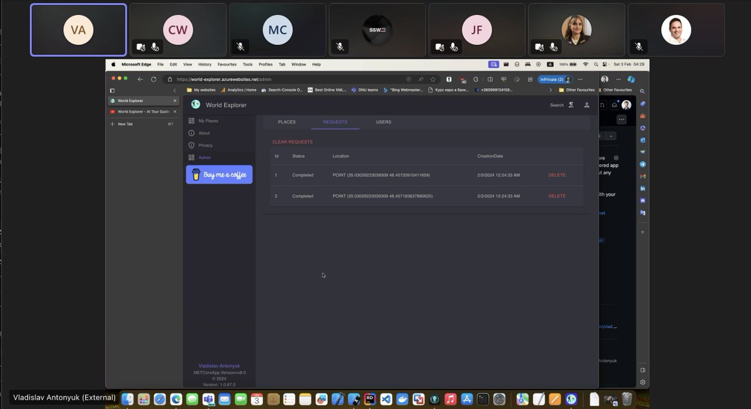Expand the bookmarks bar overflow chevron

551,90
